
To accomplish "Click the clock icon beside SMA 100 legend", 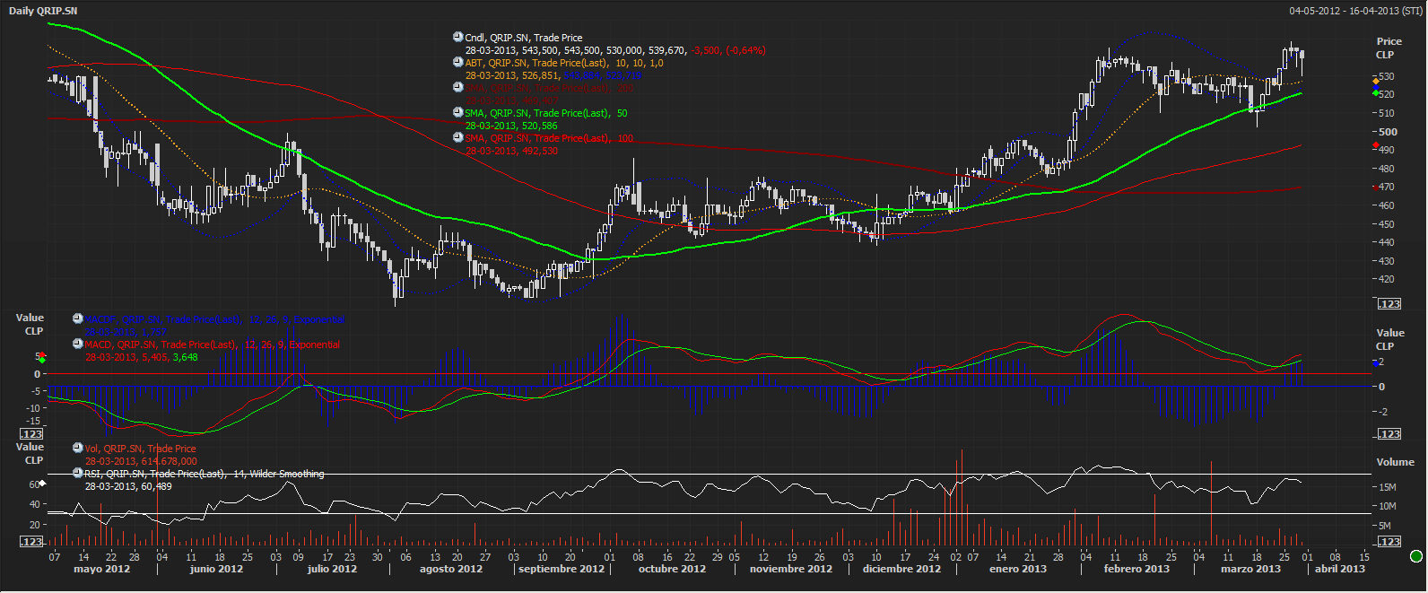I will coord(458,138).
